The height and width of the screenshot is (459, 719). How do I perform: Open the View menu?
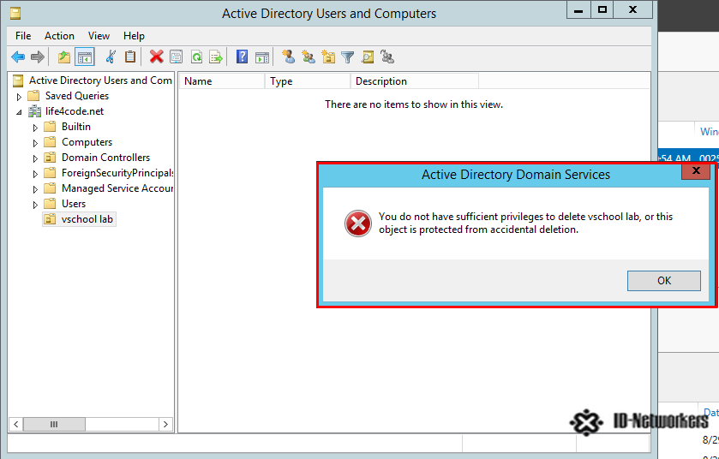(x=99, y=36)
